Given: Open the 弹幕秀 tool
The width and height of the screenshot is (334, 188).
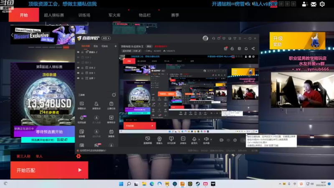Looking at the screenshot, I should tap(111, 133).
